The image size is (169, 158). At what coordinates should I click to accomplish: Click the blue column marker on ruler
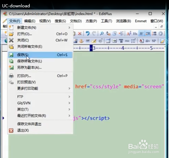coord(91,48)
